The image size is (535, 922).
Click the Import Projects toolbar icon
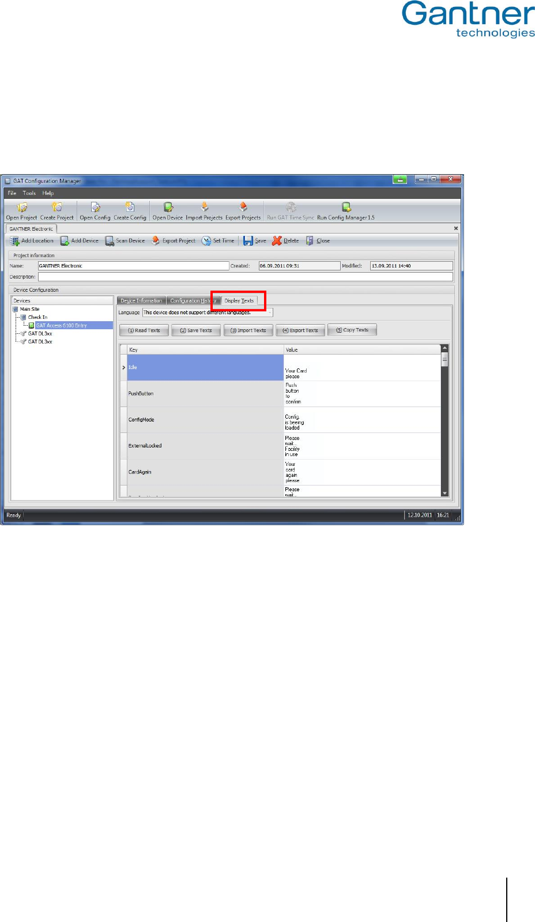click(204, 208)
